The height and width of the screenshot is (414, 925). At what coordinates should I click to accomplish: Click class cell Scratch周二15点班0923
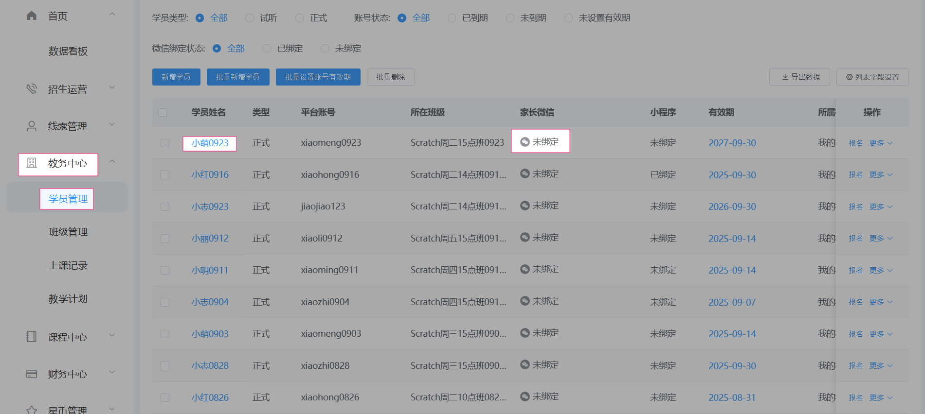457,143
